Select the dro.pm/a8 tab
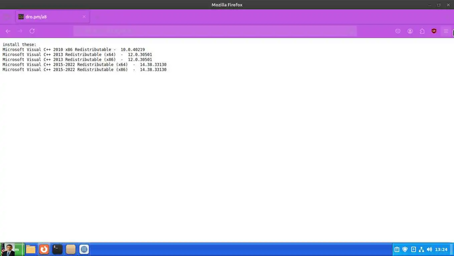The width and height of the screenshot is (454, 256). pyautogui.click(x=52, y=17)
